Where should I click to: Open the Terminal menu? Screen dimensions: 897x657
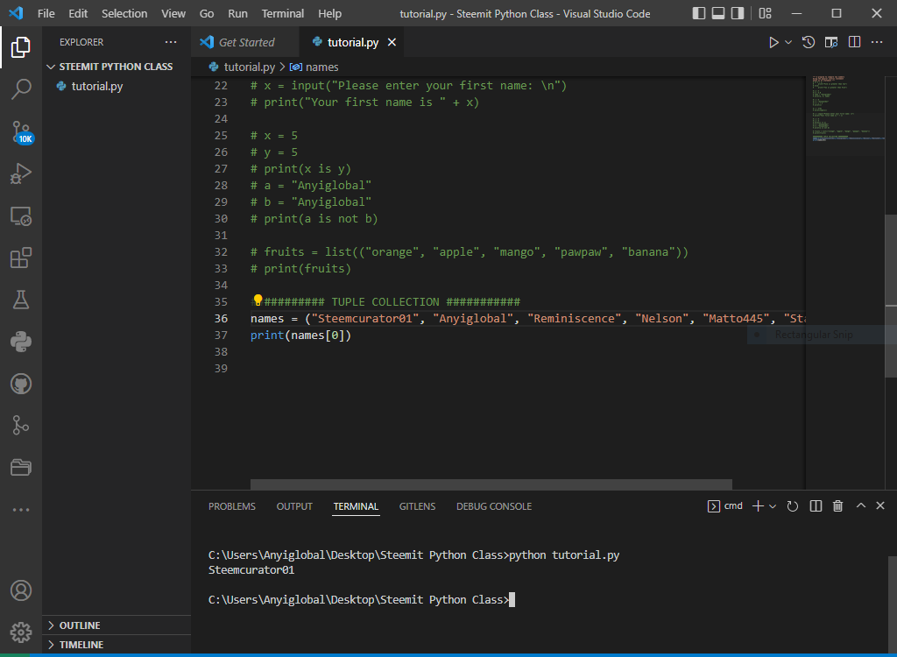click(283, 13)
